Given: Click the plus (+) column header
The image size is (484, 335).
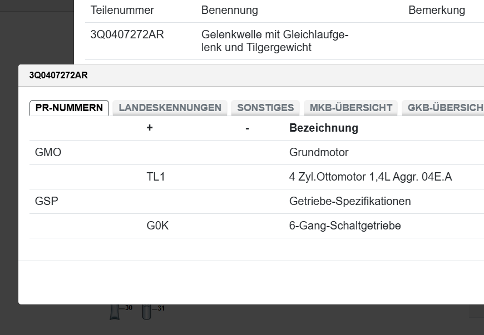Looking at the screenshot, I should click(149, 128).
